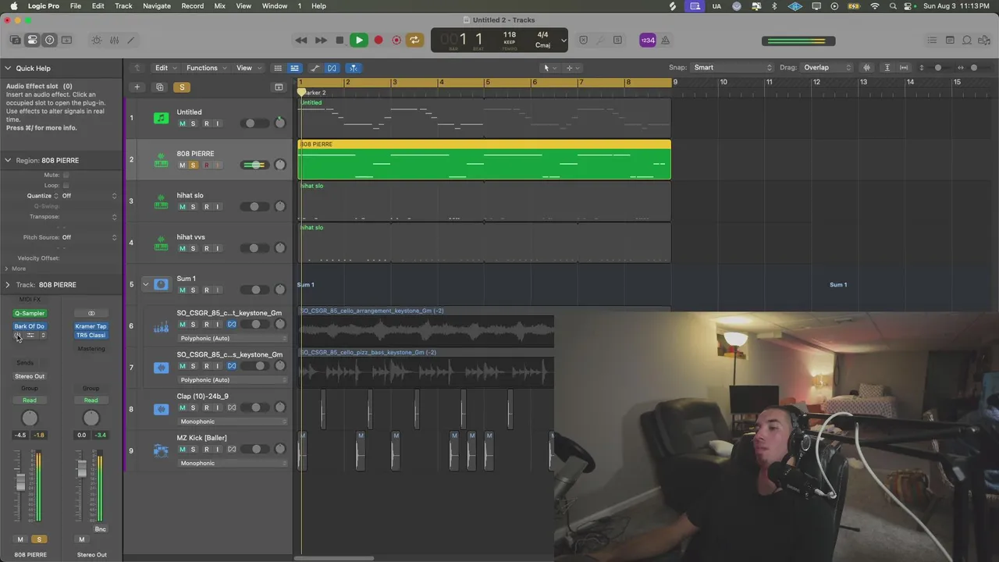Mute the hihat vvs track
The height and width of the screenshot is (562, 999).
click(183, 248)
